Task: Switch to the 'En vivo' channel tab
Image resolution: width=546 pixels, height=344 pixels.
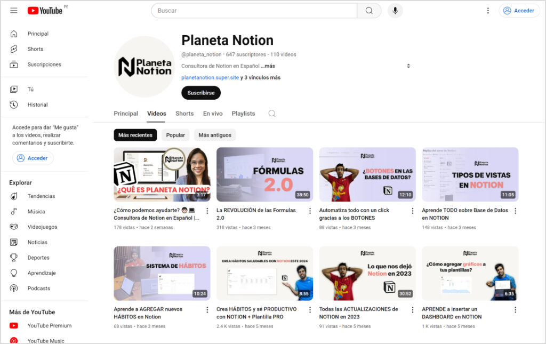Action: (x=213, y=114)
